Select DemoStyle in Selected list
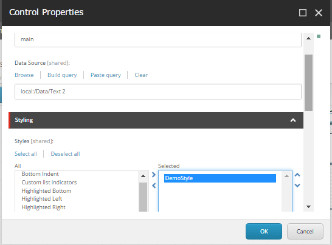332x245 pixels. [220, 178]
